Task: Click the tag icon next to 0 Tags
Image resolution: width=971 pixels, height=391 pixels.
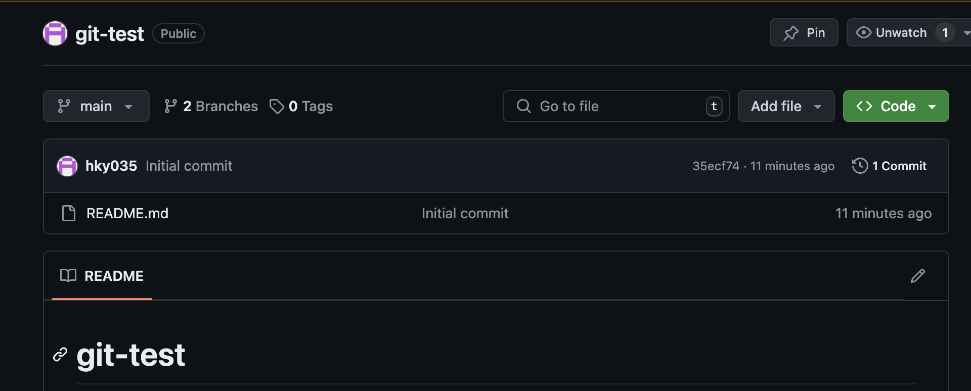Action: [x=277, y=106]
